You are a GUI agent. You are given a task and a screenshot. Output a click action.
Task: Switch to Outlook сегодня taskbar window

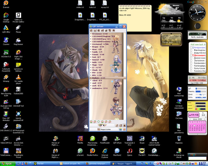tap(71, 164)
